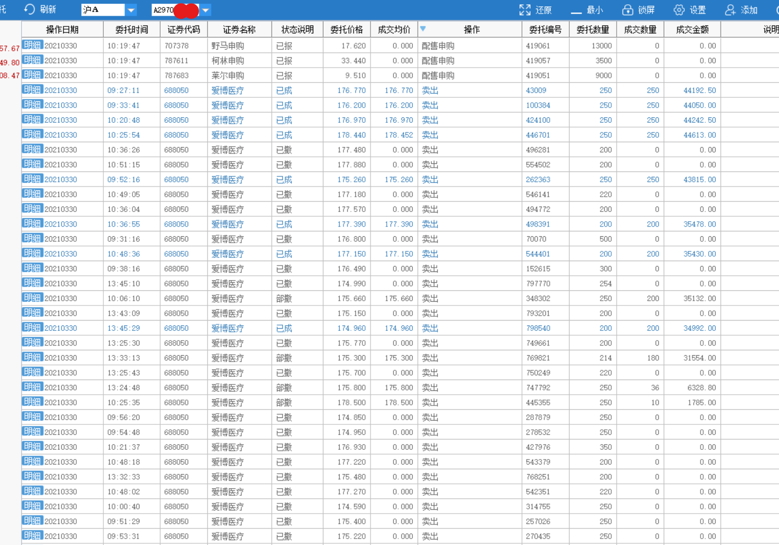Sort by 证券代码 column header

pos(183,29)
